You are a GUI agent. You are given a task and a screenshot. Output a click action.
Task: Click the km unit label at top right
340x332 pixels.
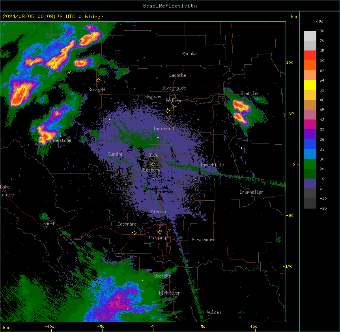293,17
